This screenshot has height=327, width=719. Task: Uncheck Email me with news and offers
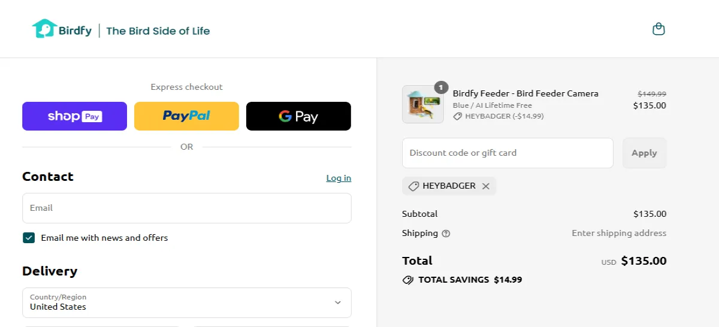29,238
